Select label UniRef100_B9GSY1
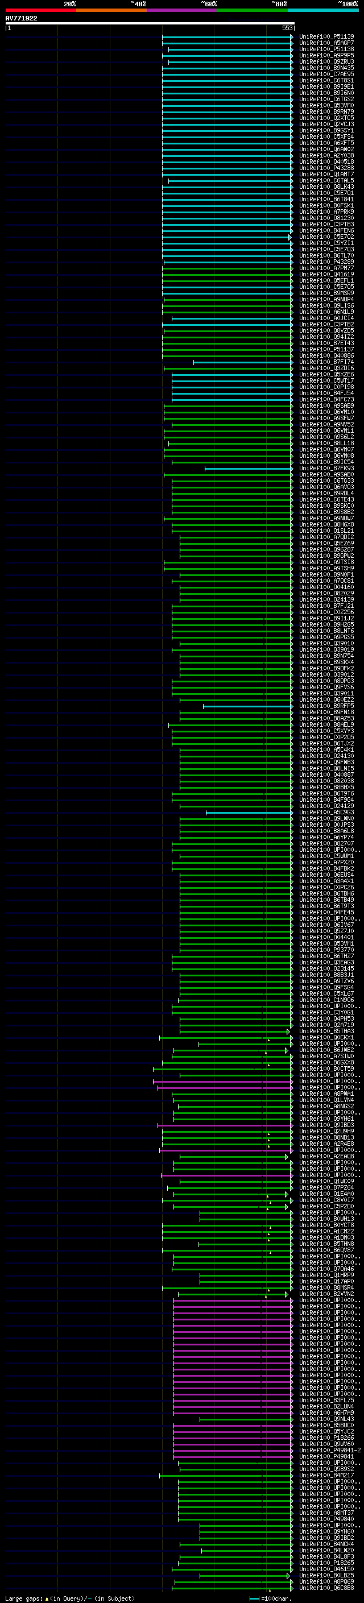The width and height of the screenshot is (364, 1603). point(326,130)
